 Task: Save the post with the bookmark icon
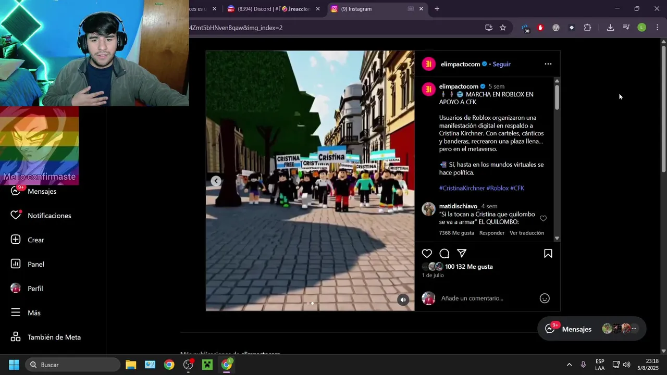(x=548, y=254)
